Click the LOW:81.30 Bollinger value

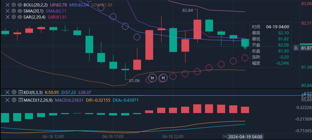[x=102, y=5]
